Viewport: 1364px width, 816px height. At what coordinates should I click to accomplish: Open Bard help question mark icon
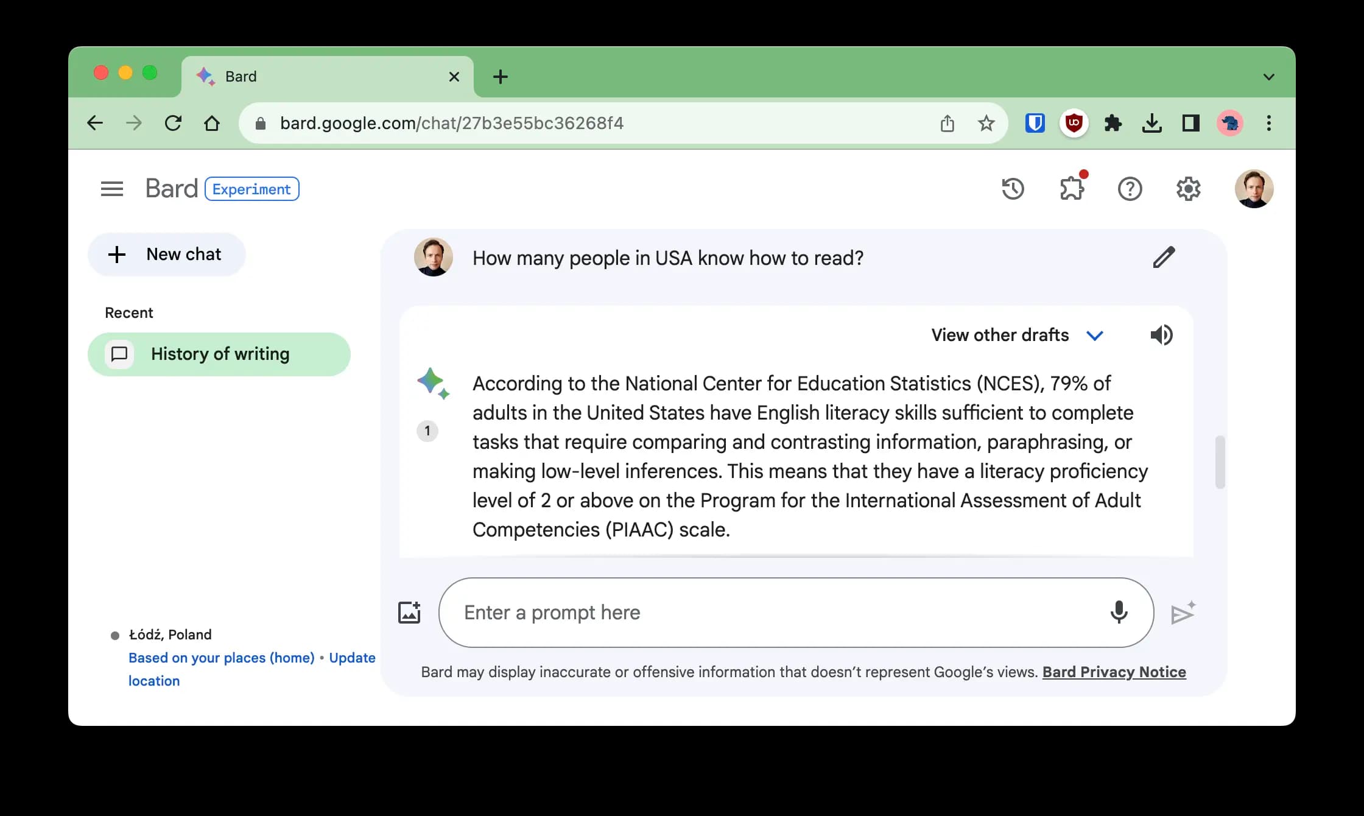(1130, 189)
